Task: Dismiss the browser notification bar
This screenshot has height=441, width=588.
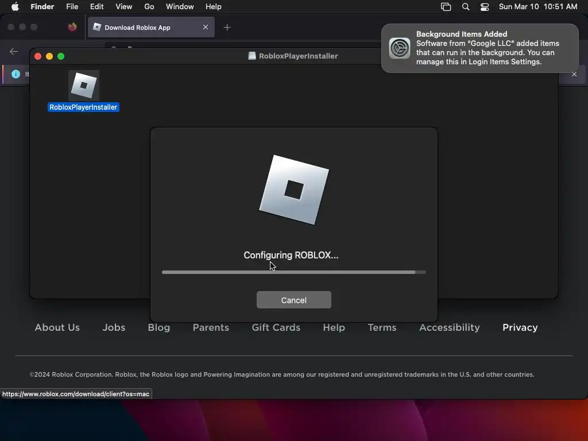Action: (574, 74)
